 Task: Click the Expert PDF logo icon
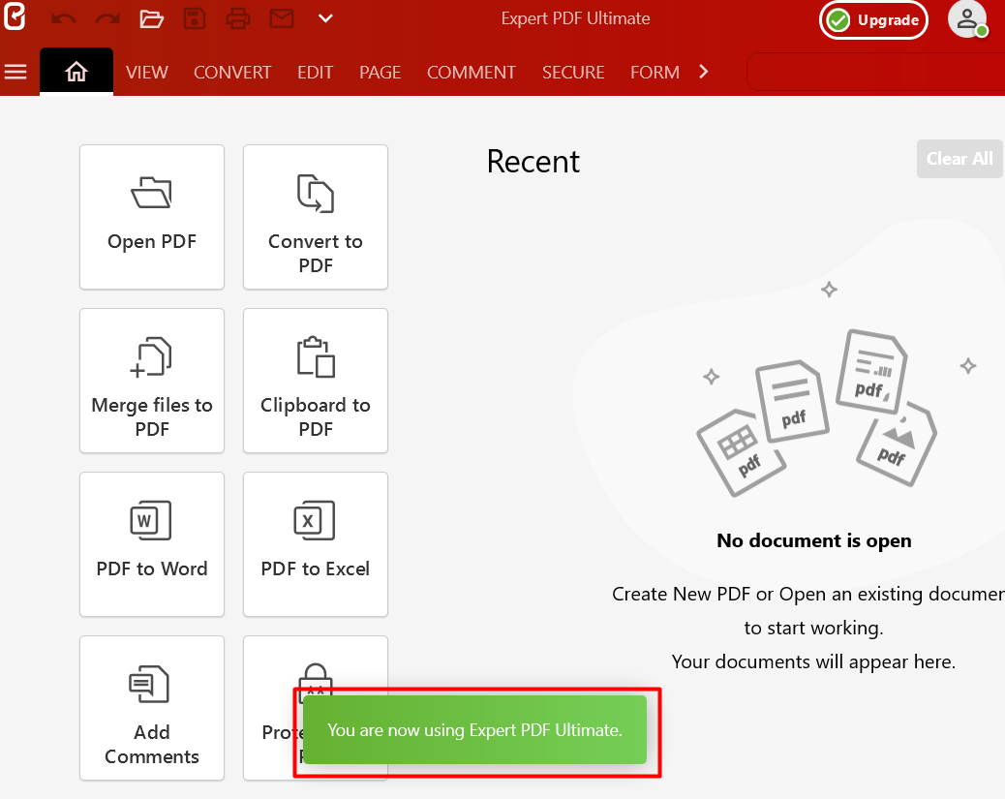[x=15, y=16]
